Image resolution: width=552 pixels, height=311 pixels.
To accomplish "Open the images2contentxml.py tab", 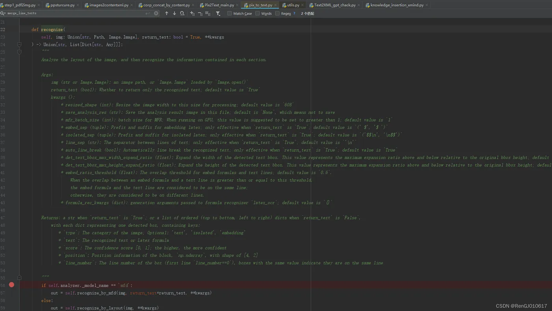I will [109, 5].
